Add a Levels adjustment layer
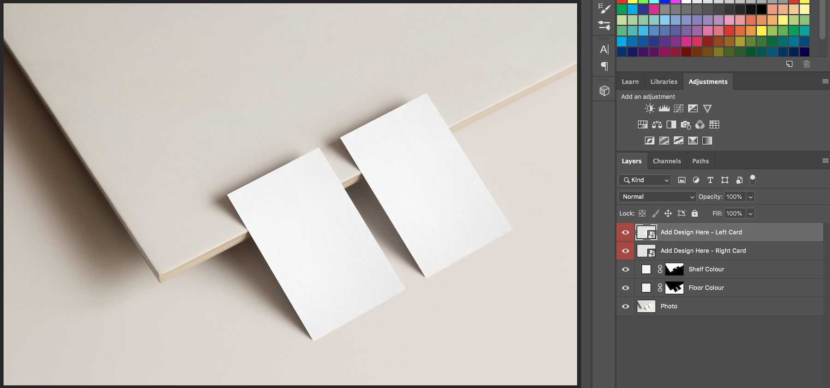 click(x=664, y=109)
